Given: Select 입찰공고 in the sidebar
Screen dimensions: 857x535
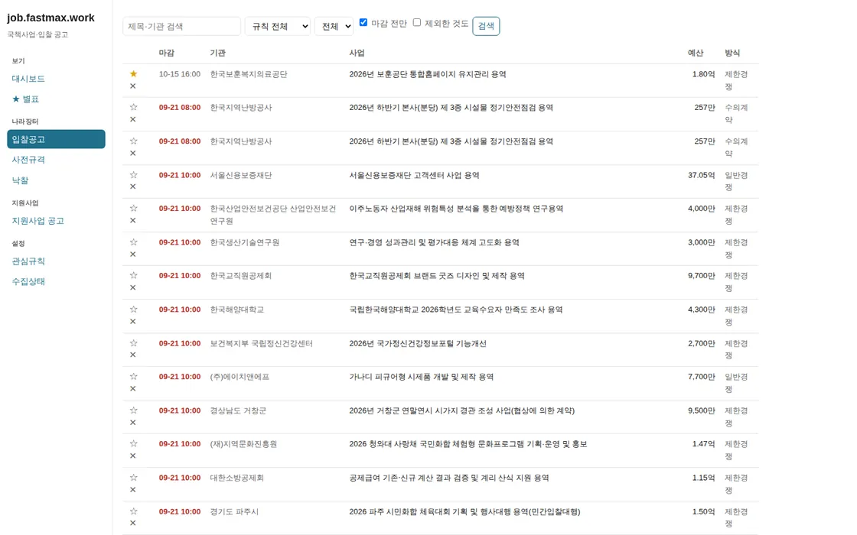Looking at the screenshot, I should pos(56,139).
